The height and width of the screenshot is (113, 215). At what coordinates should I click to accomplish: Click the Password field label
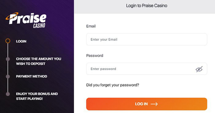(x=95, y=56)
